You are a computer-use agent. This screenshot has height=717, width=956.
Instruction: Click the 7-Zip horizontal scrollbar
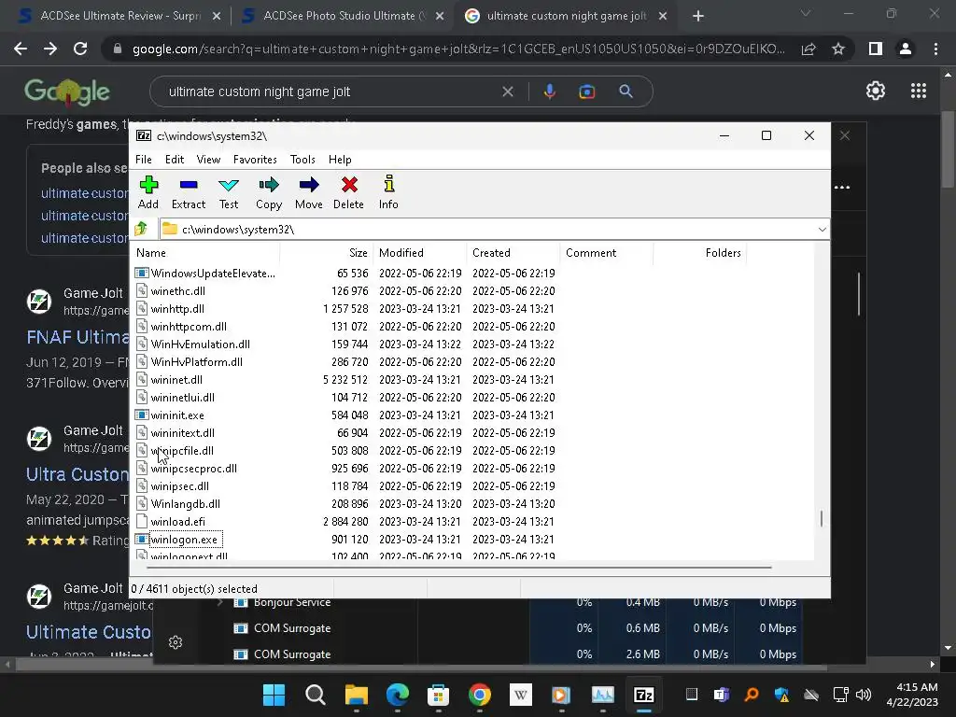[x=459, y=567]
